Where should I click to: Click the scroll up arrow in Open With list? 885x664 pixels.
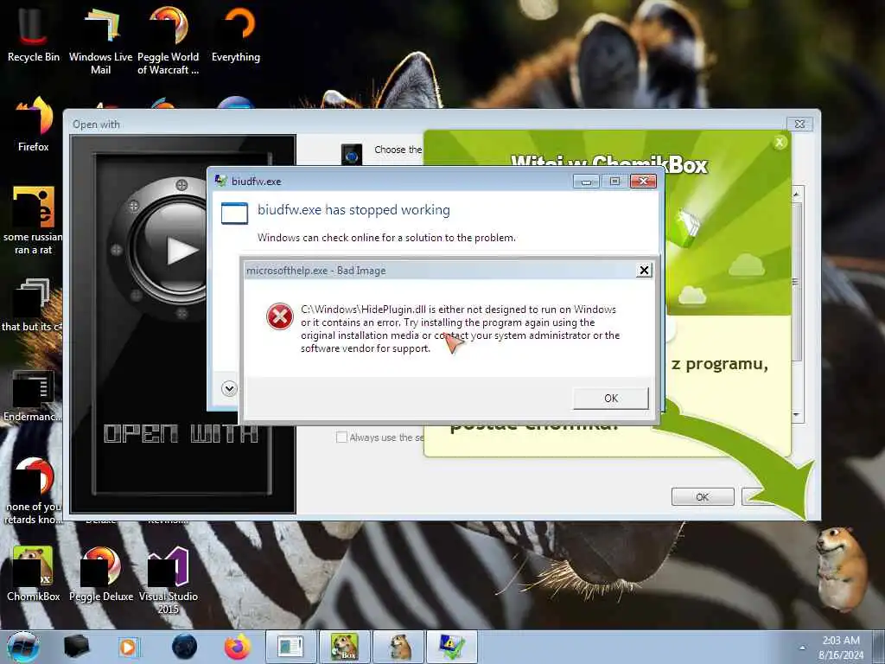point(796,194)
